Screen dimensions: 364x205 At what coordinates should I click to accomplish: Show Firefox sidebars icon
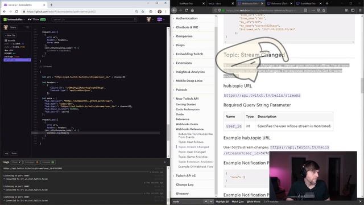353,10
